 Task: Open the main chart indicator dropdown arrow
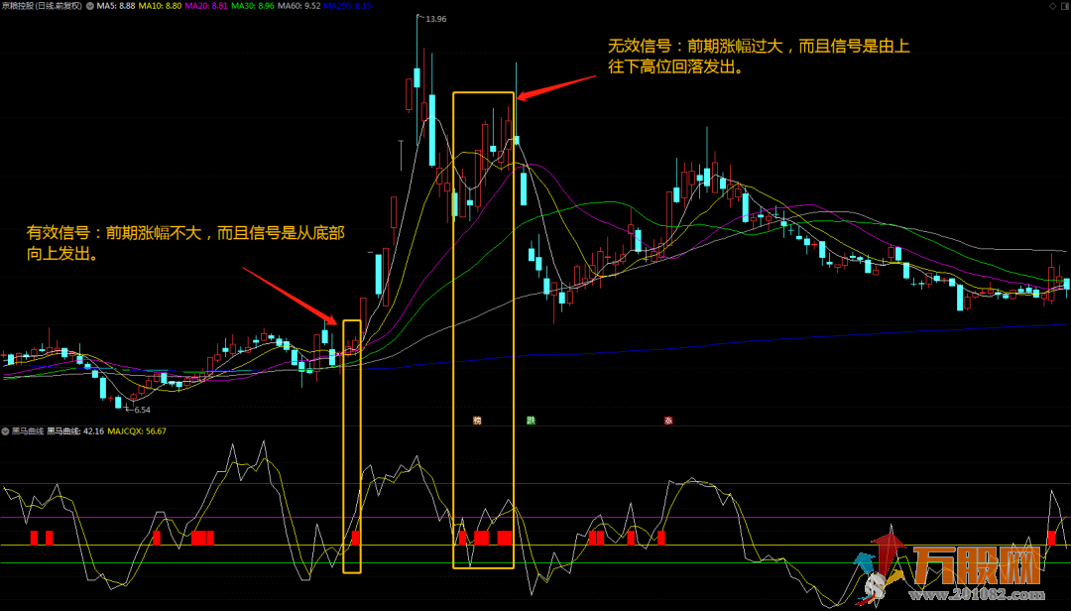[x=89, y=6]
